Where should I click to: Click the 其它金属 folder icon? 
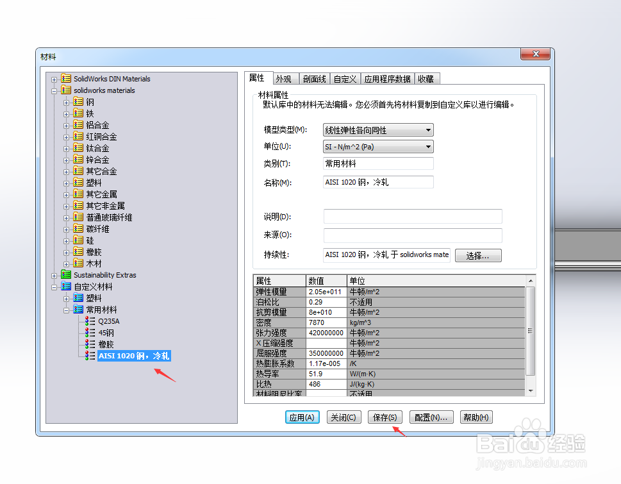pyautogui.click(x=78, y=194)
